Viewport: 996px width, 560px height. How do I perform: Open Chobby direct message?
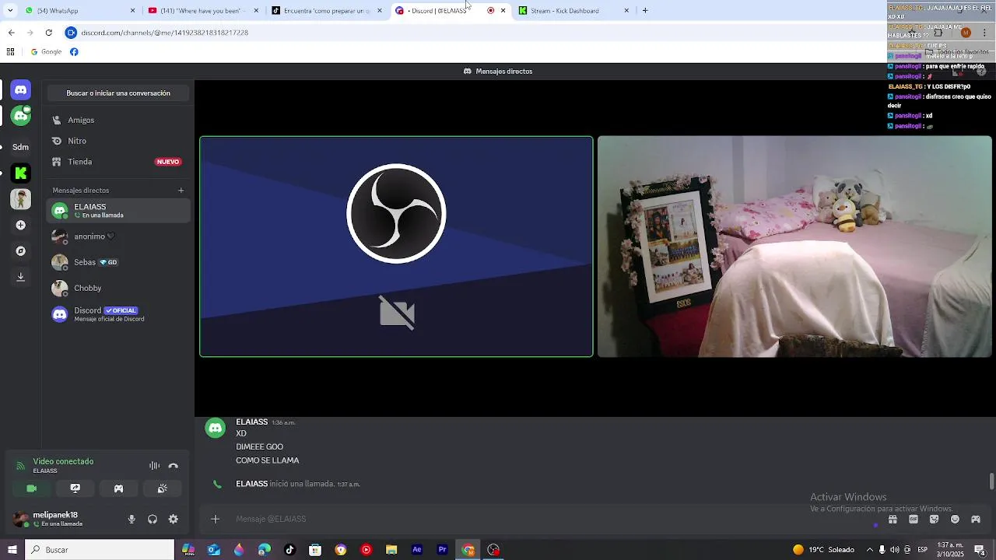[x=117, y=288]
